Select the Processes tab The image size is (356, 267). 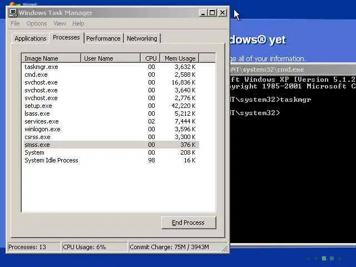click(x=66, y=37)
